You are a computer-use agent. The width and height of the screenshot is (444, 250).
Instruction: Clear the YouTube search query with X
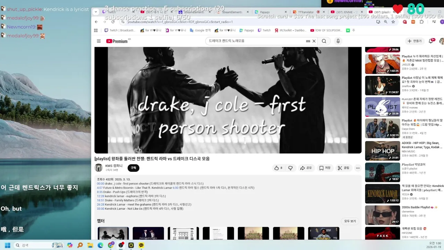(x=314, y=41)
